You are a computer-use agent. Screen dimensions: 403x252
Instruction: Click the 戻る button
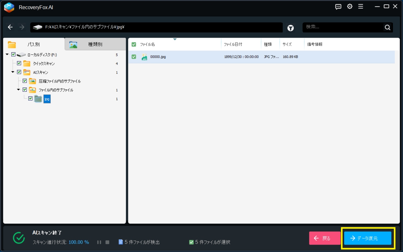[x=325, y=238]
